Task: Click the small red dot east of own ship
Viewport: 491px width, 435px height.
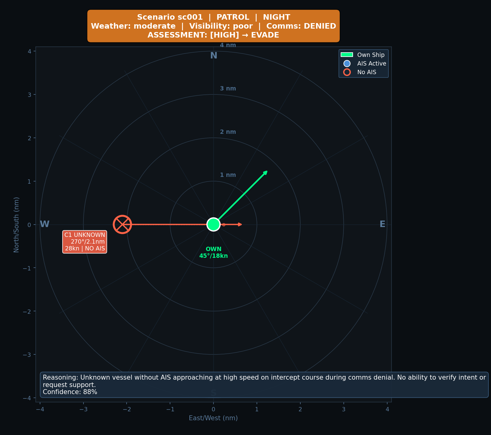Action: (224, 225)
